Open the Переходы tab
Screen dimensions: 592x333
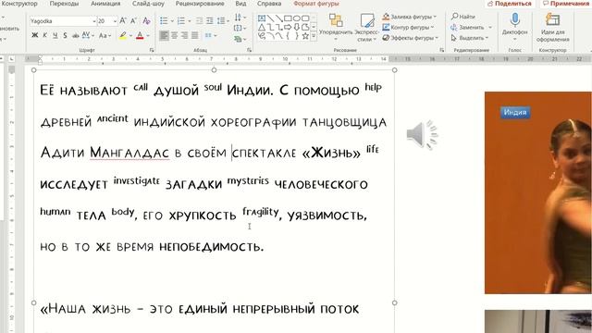[64, 4]
